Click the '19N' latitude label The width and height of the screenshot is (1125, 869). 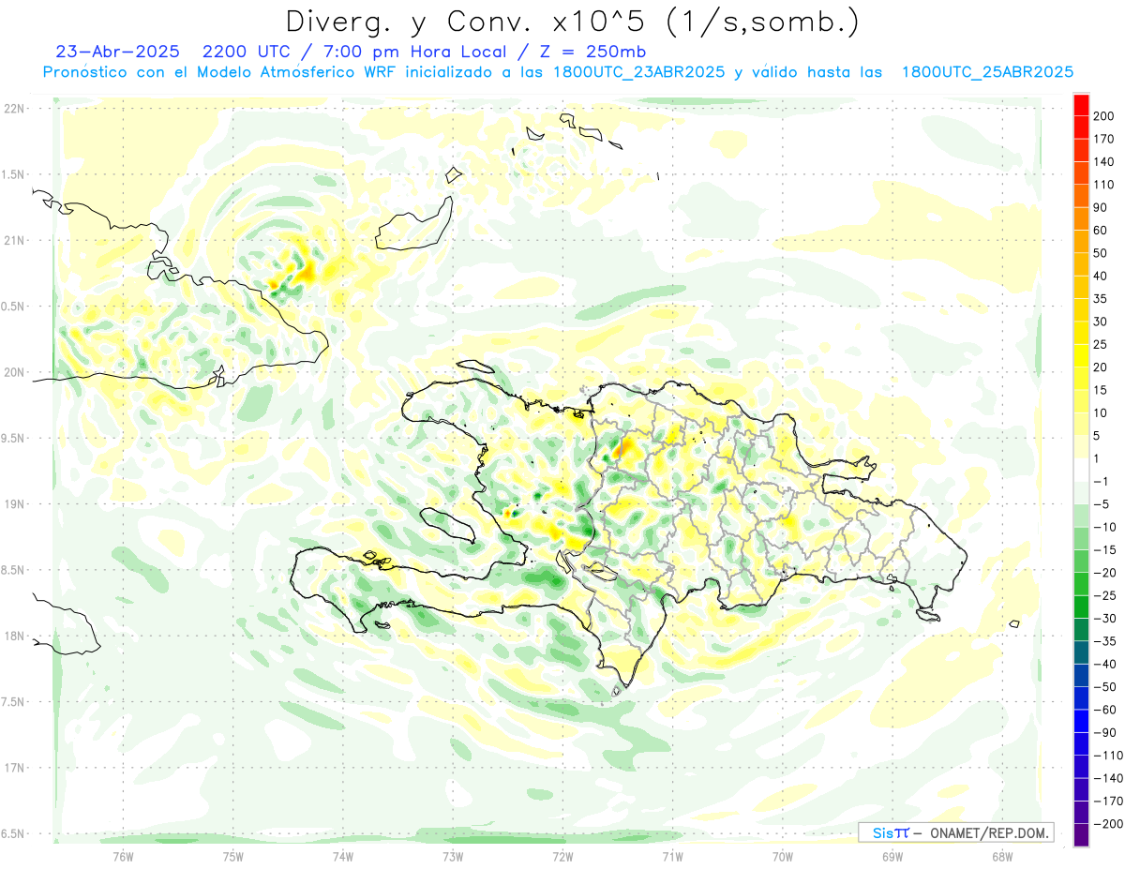click(14, 504)
